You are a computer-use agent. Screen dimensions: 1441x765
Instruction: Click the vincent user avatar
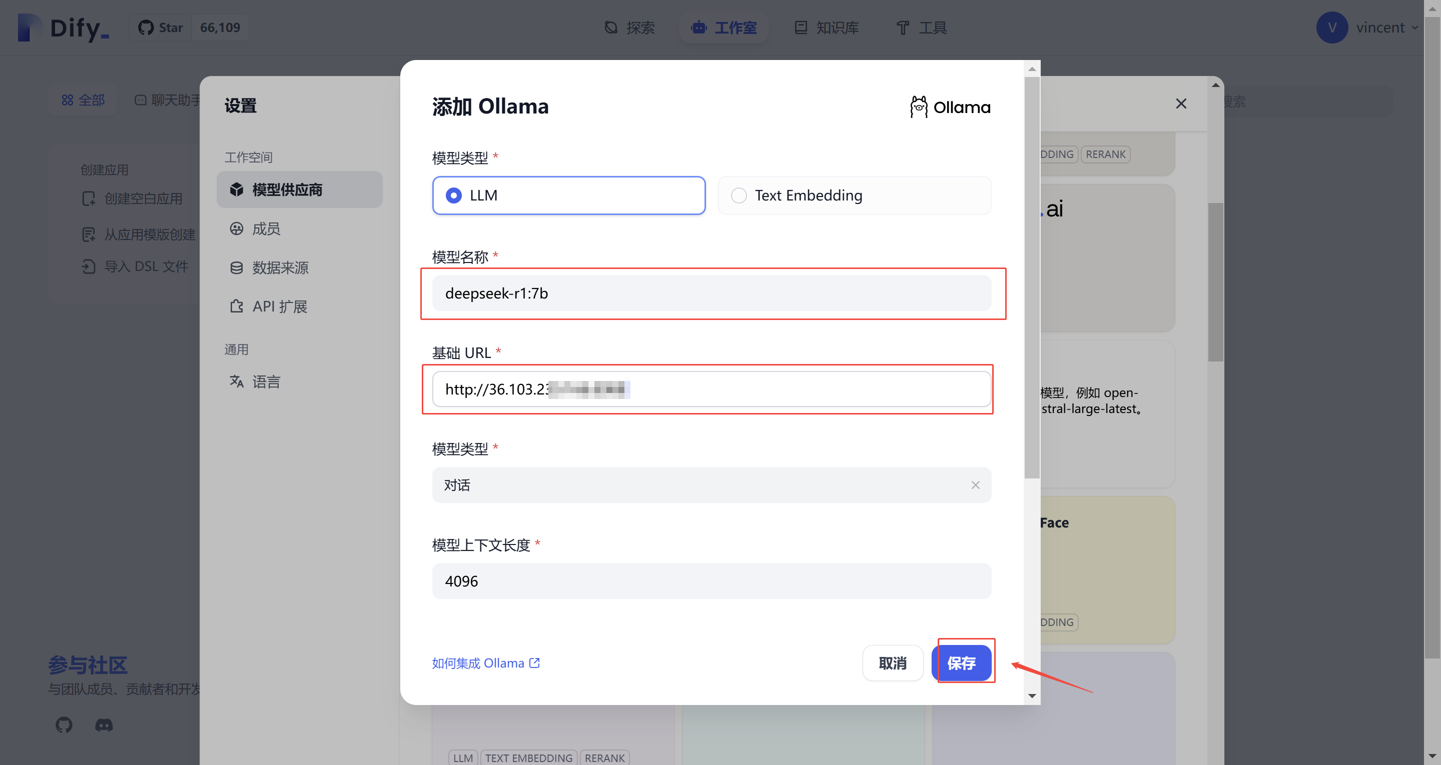[1332, 27]
